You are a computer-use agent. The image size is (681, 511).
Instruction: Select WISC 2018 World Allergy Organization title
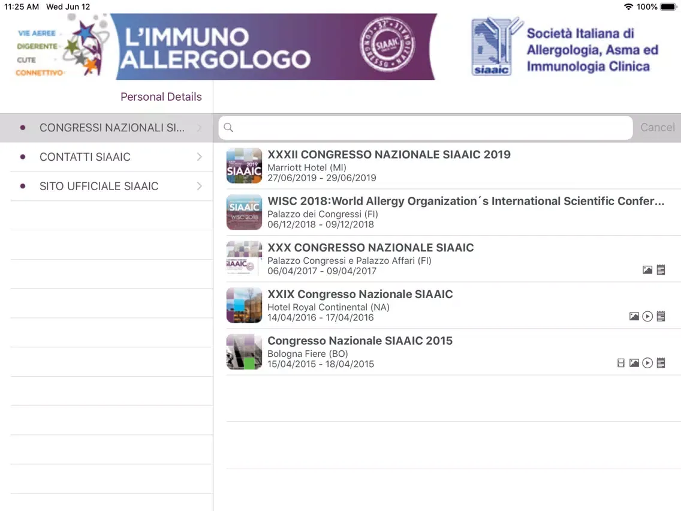coord(466,201)
